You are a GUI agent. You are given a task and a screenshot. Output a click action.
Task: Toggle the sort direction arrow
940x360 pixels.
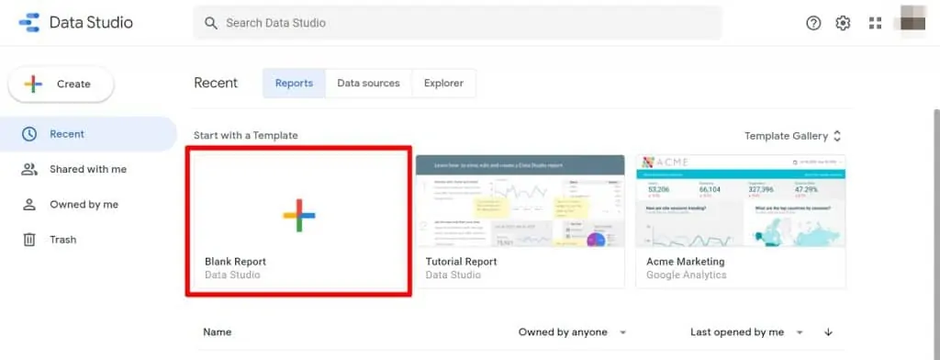point(829,332)
